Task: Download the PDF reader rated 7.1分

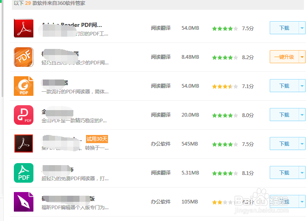Action: coord(284,86)
